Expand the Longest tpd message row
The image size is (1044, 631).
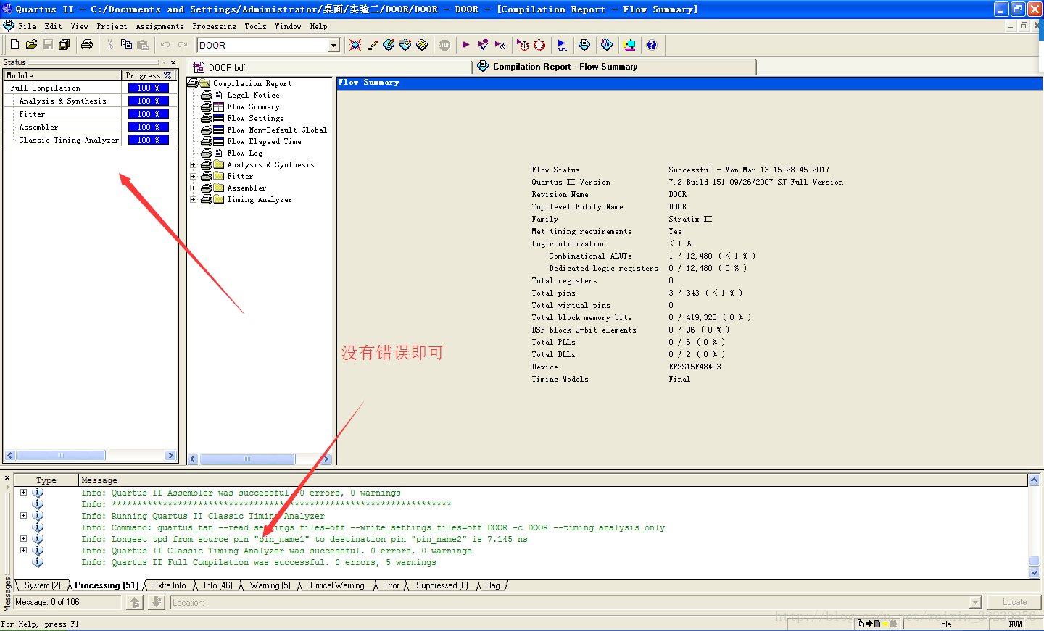tap(23, 539)
